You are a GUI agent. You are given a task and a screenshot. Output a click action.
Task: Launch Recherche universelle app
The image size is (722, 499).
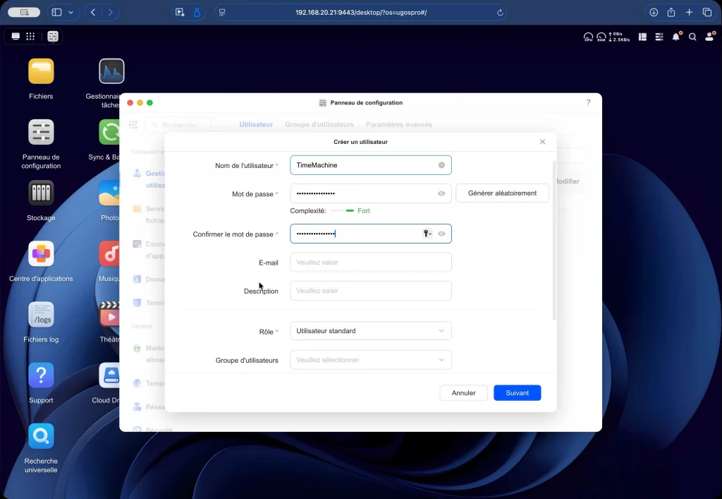pyautogui.click(x=41, y=436)
